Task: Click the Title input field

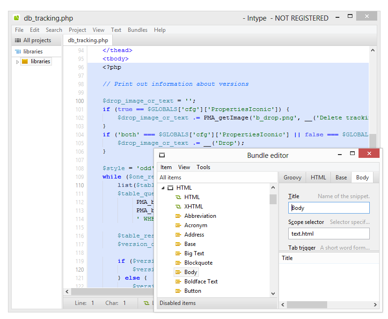Action: click(329, 208)
